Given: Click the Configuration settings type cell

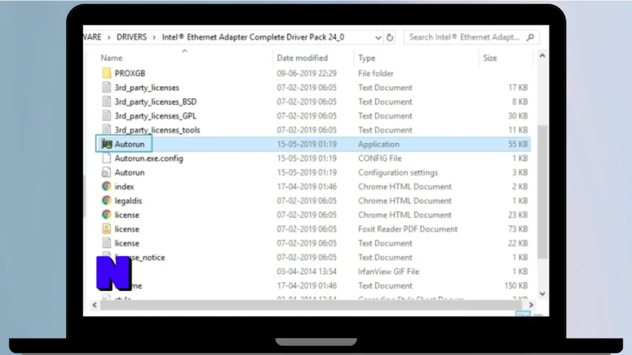Looking at the screenshot, I should click(x=398, y=173).
